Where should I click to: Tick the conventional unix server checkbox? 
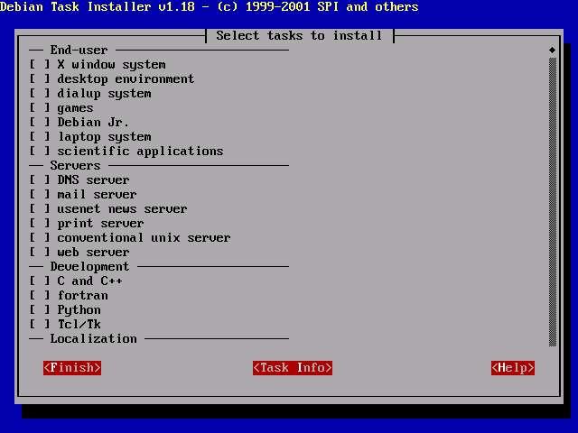pos(40,238)
